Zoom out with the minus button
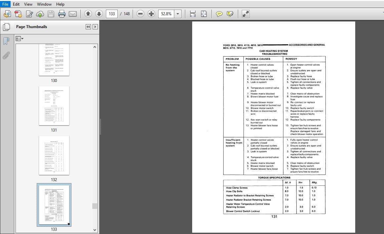Image resolution: width=384 pixels, height=234 pixels. click(140, 14)
